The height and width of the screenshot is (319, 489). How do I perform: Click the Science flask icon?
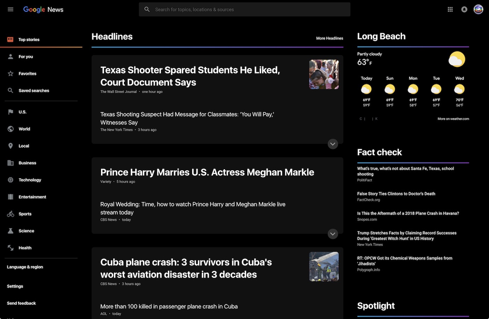tap(10, 231)
